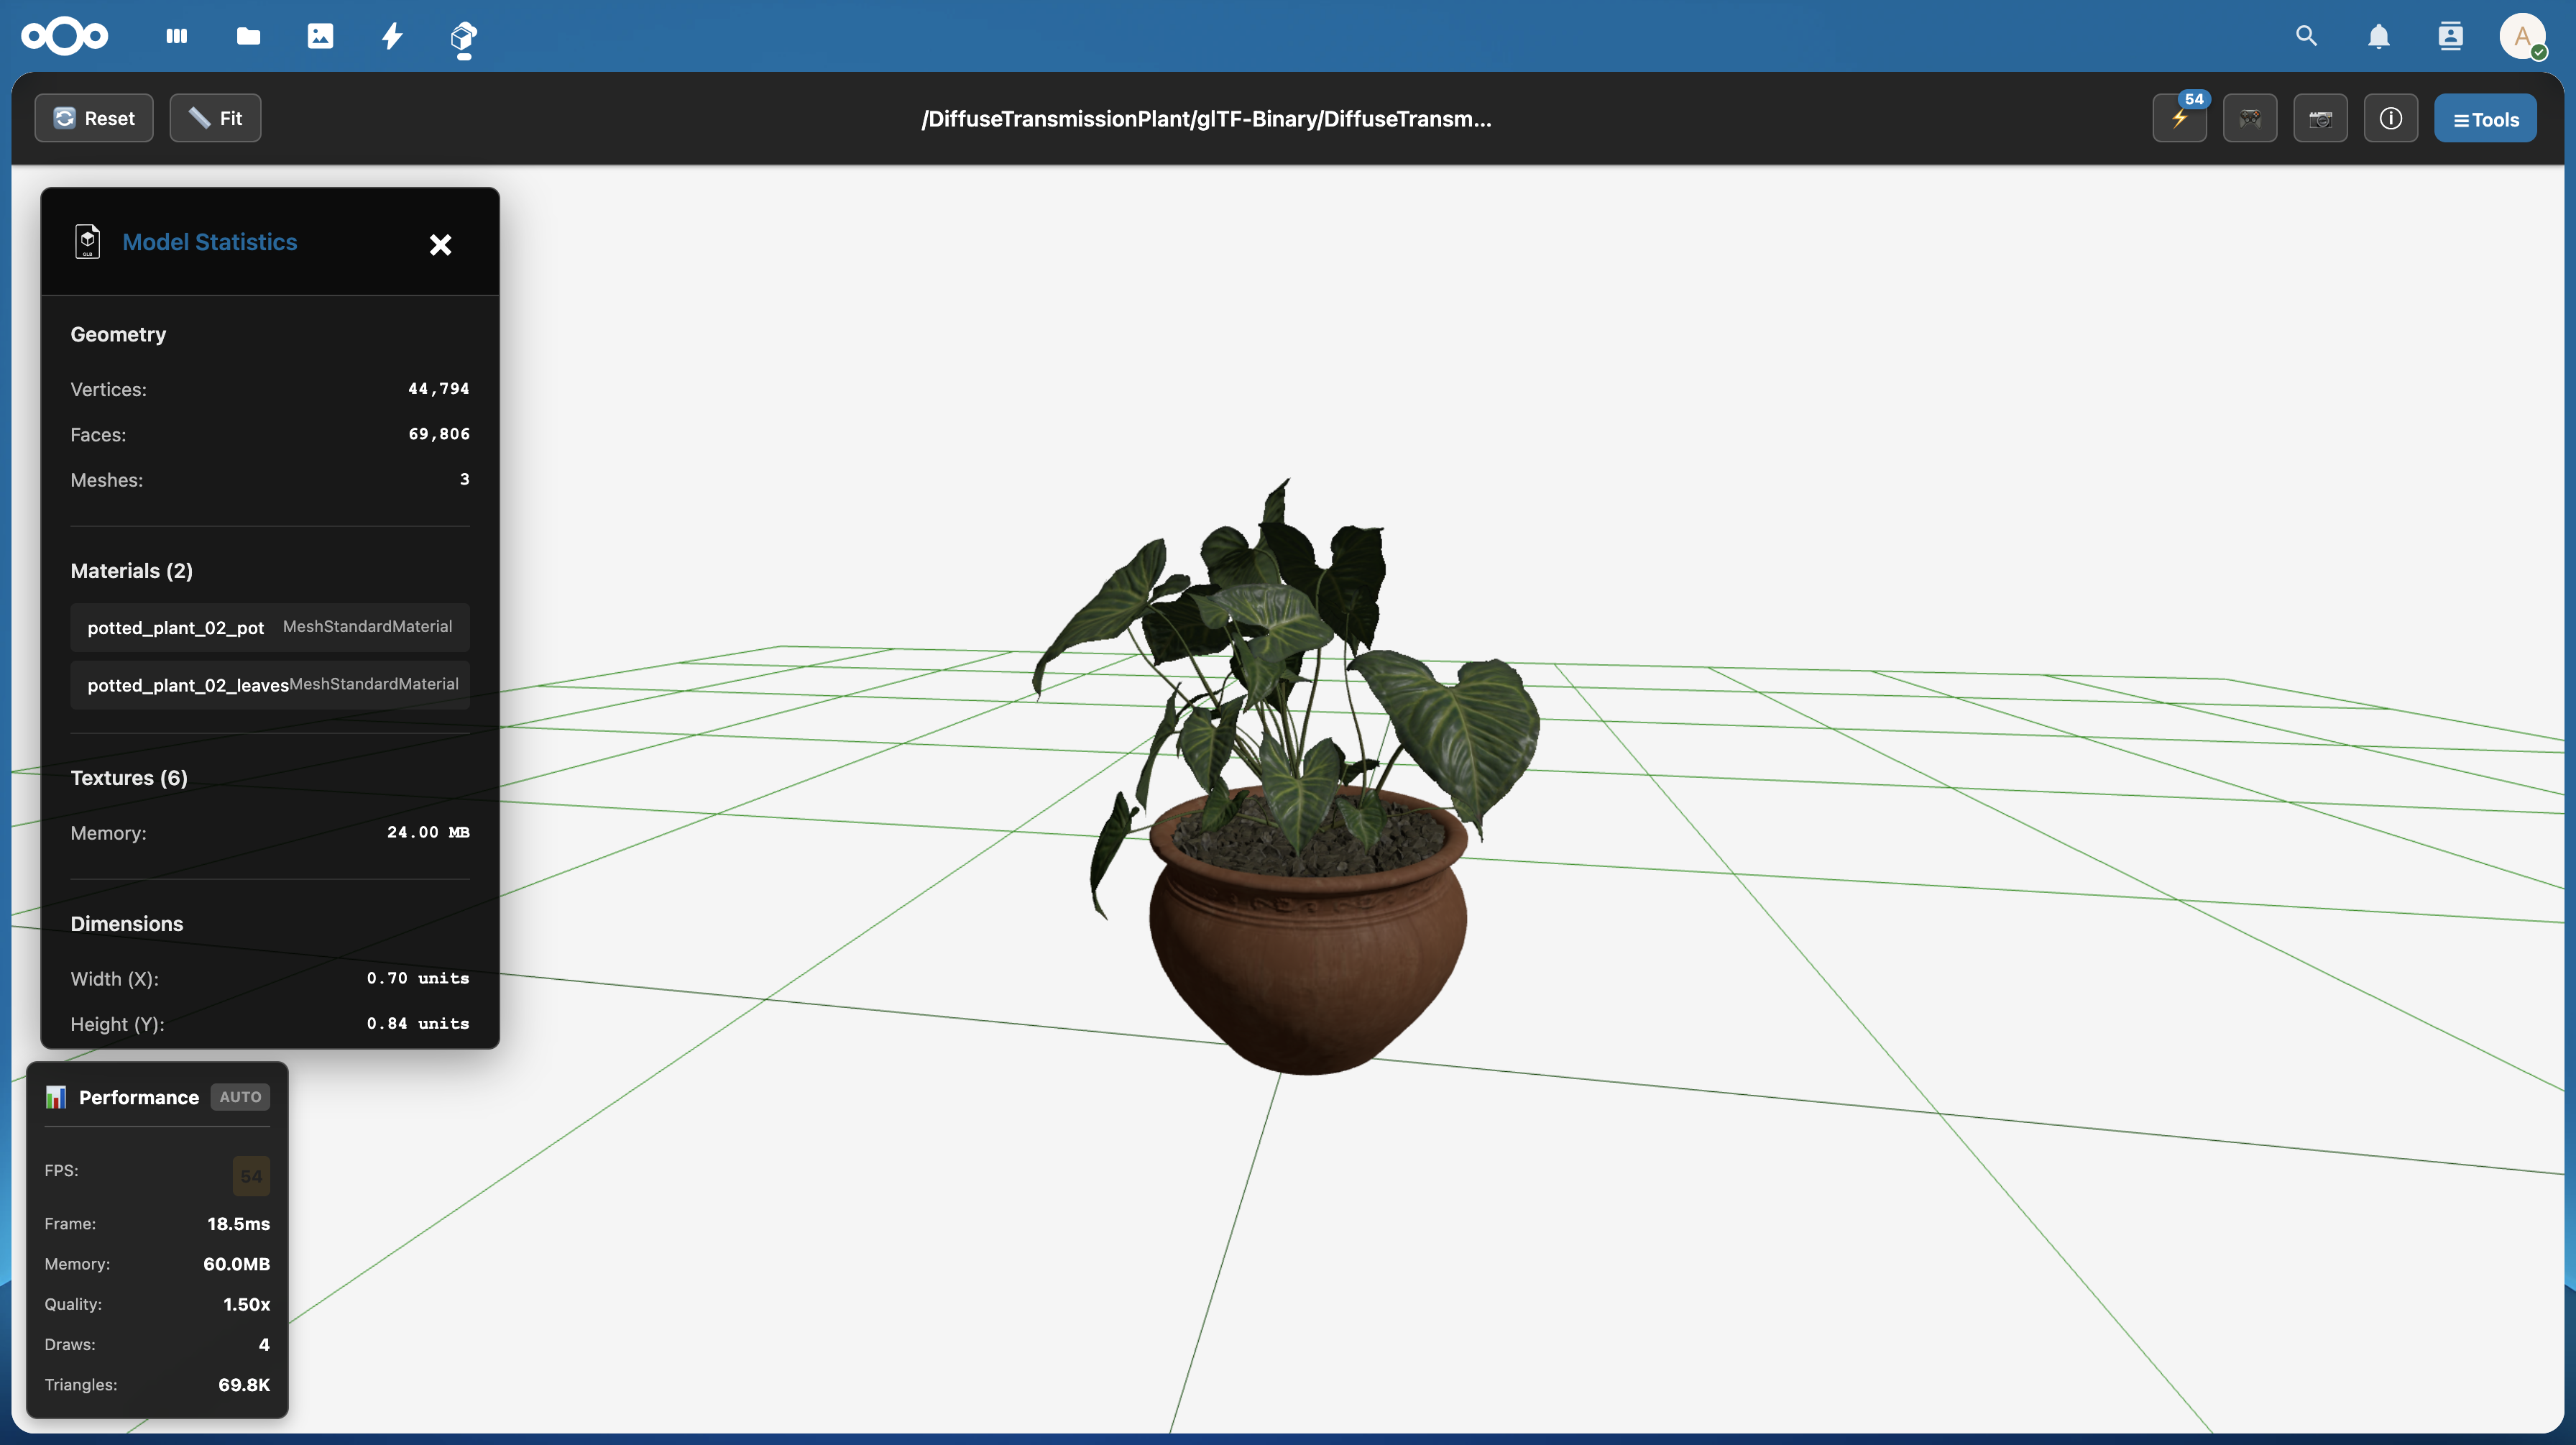
Task: Toggle the AUTO performance mode badge
Action: (240, 1097)
